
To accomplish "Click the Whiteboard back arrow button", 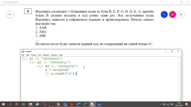I will [10, 15].
